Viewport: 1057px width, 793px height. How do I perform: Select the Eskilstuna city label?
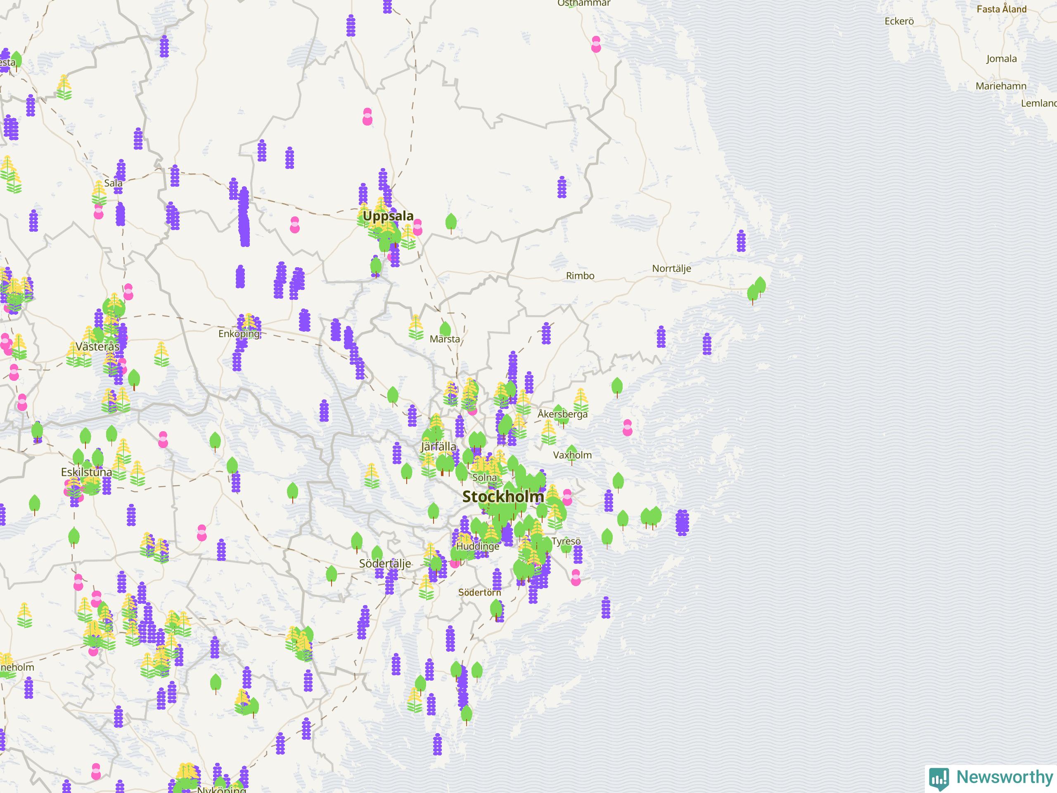click(86, 472)
